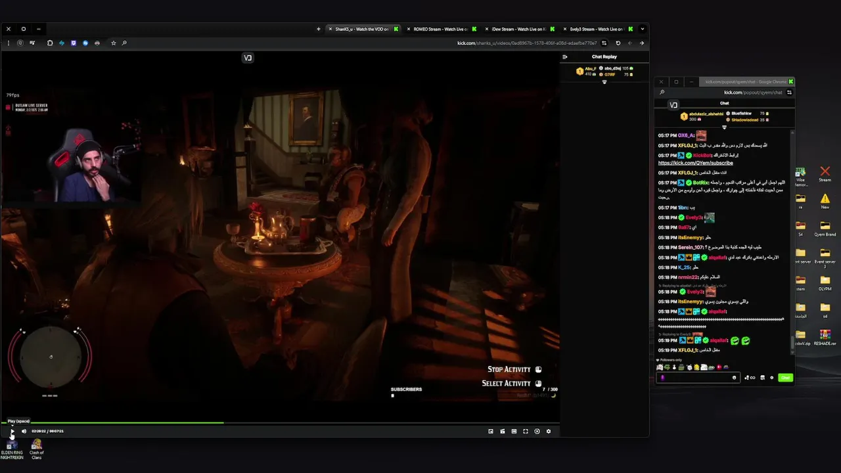The image size is (841, 473).
Task: Click username Serein_107 in chat
Action: coord(691,248)
